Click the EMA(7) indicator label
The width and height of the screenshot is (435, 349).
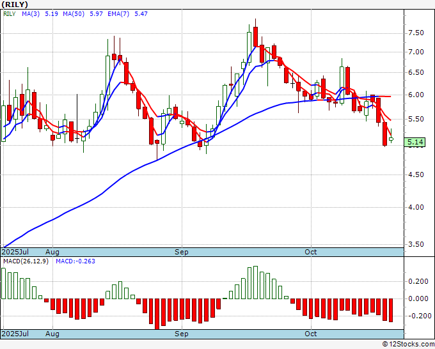coord(118,14)
